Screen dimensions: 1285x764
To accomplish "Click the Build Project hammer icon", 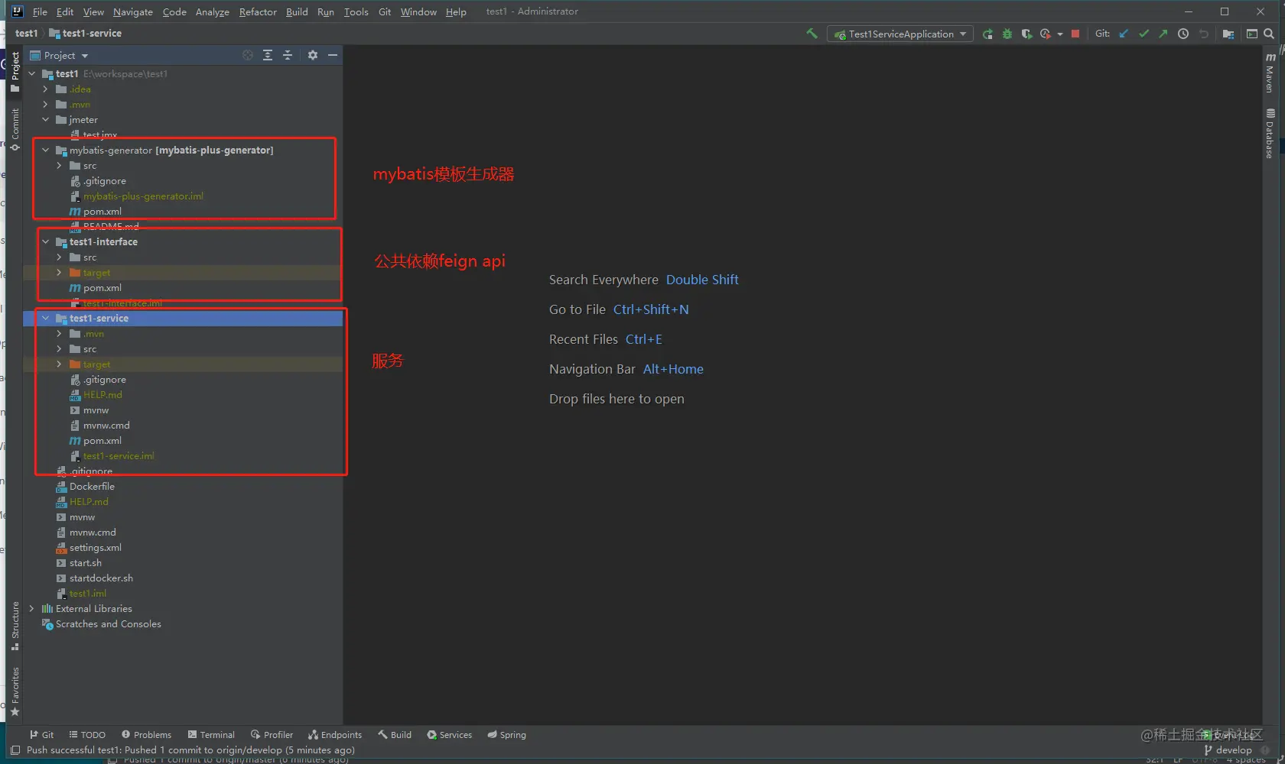I will pyautogui.click(x=812, y=34).
